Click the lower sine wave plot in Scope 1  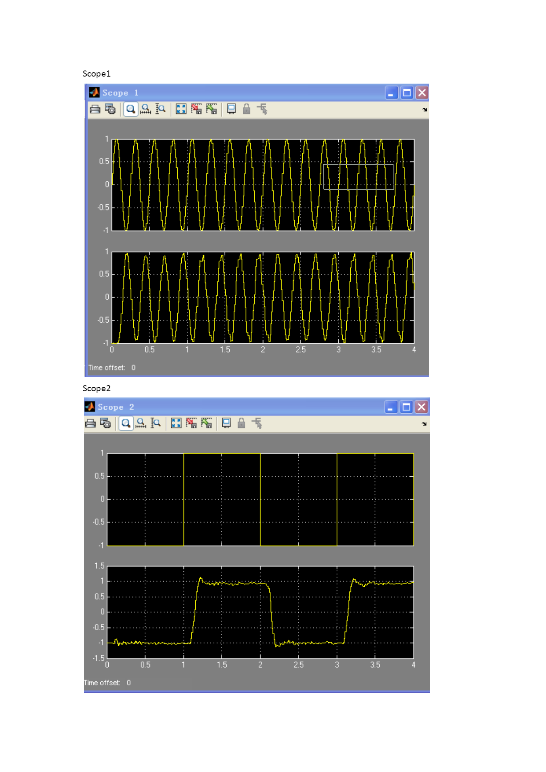[x=263, y=298]
